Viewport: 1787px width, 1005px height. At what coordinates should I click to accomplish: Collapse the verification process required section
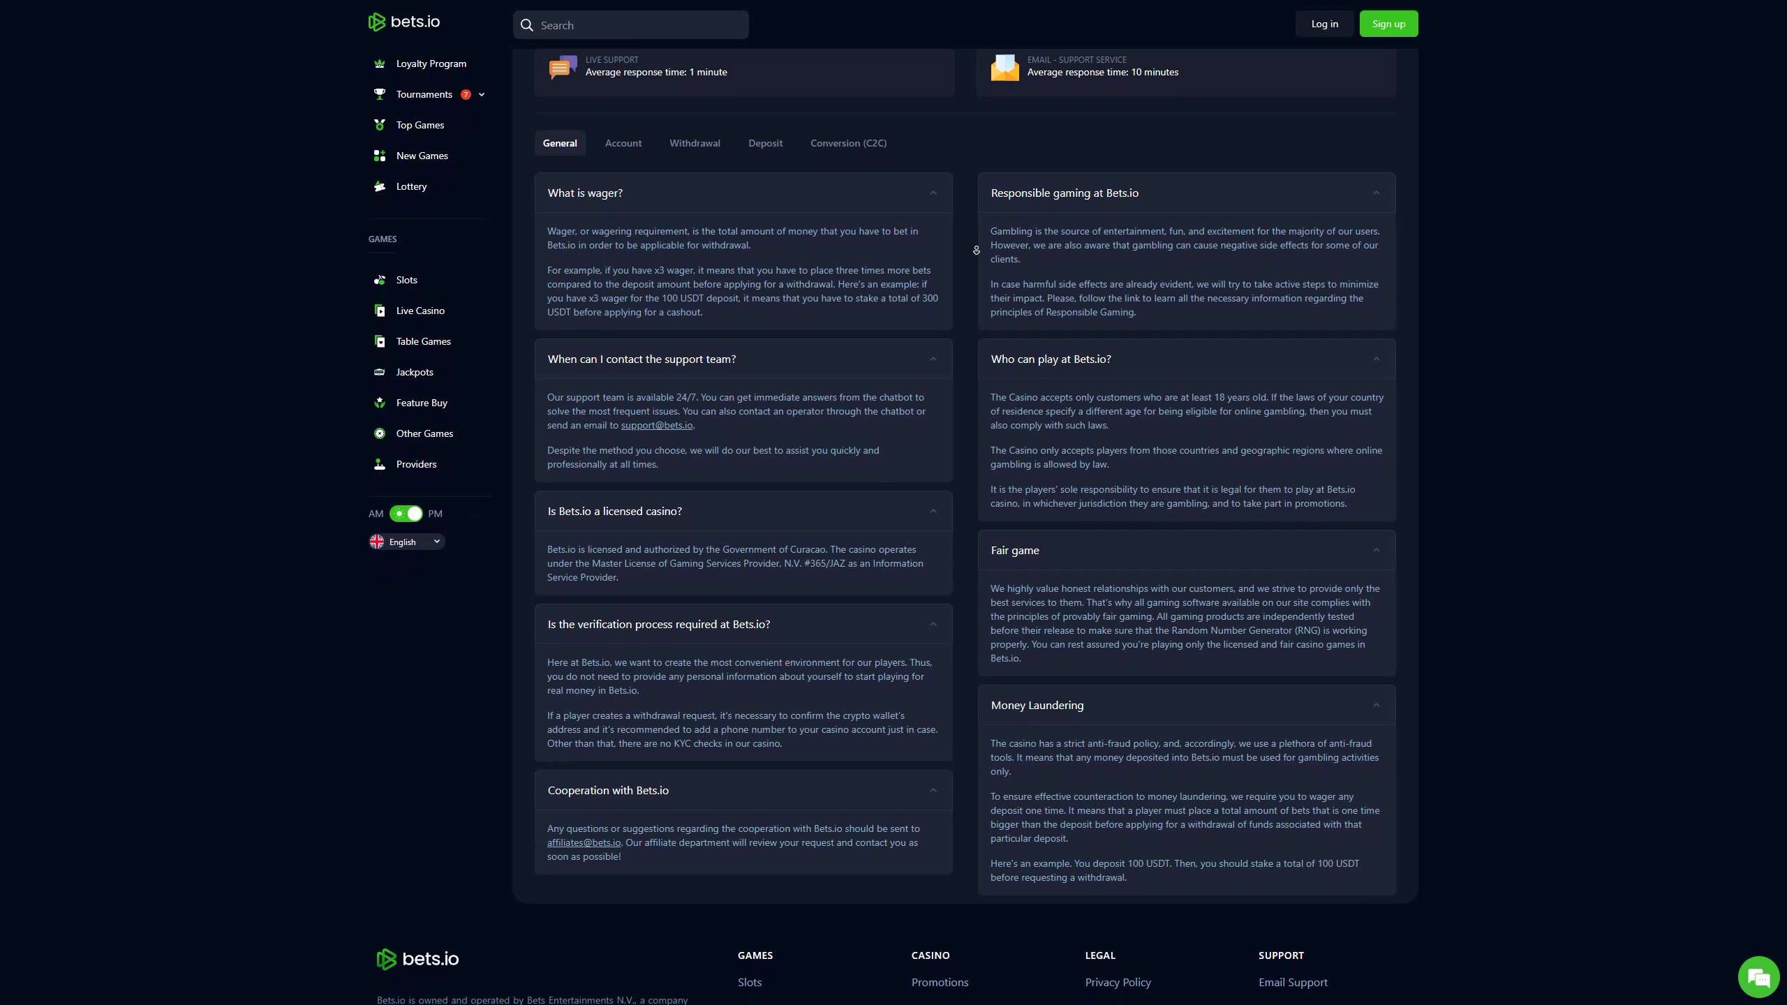[x=933, y=624]
